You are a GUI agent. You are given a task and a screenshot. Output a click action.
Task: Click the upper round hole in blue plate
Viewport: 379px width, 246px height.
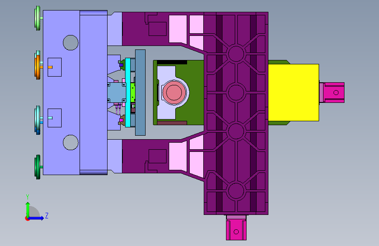[70, 42]
